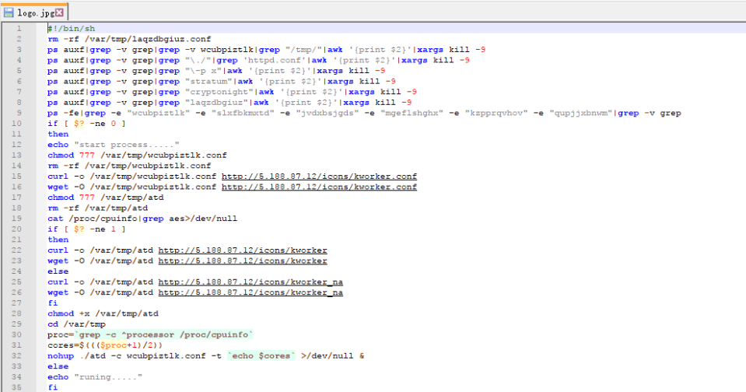Image resolution: width=746 pixels, height=392 pixels.
Task: Click line number 1 in the margin
Action: tap(19, 29)
